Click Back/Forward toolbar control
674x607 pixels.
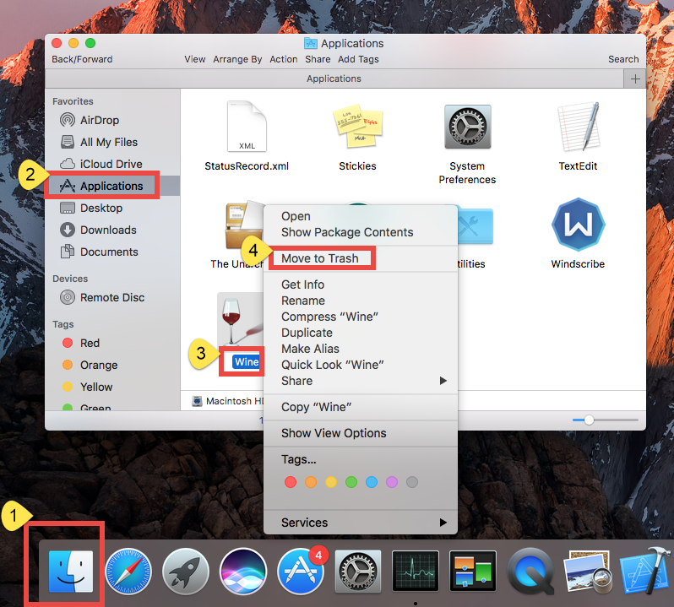(x=82, y=59)
